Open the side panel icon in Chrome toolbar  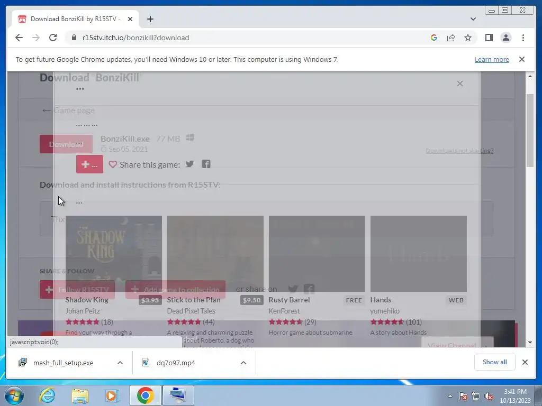489,38
